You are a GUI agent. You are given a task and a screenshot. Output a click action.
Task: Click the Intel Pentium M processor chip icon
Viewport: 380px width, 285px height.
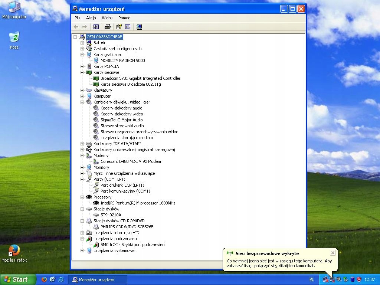click(x=96, y=203)
